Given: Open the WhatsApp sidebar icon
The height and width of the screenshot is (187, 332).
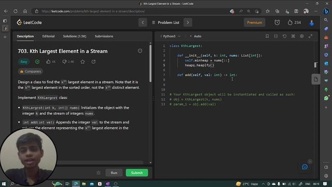Looking at the screenshot, I should tap(326, 98).
